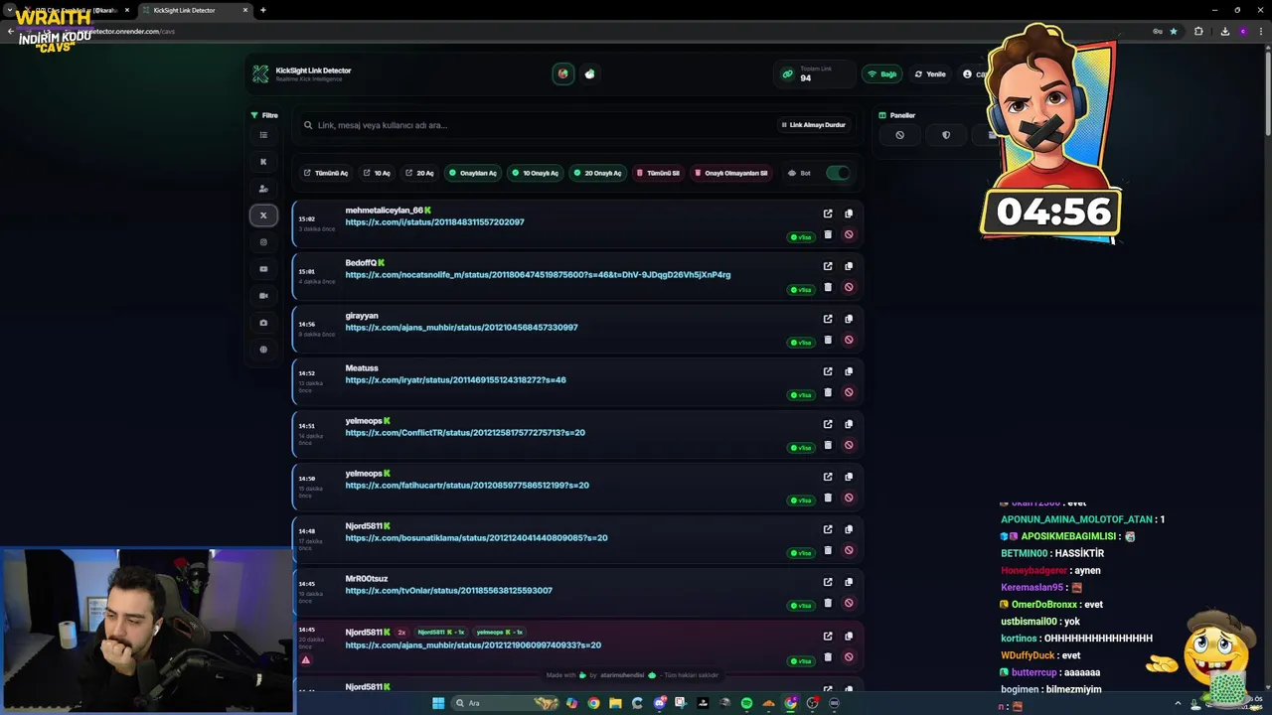The image size is (1272, 715).
Task: Click the username Njord5811 at 14:48
Action: [x=364, y=526]
